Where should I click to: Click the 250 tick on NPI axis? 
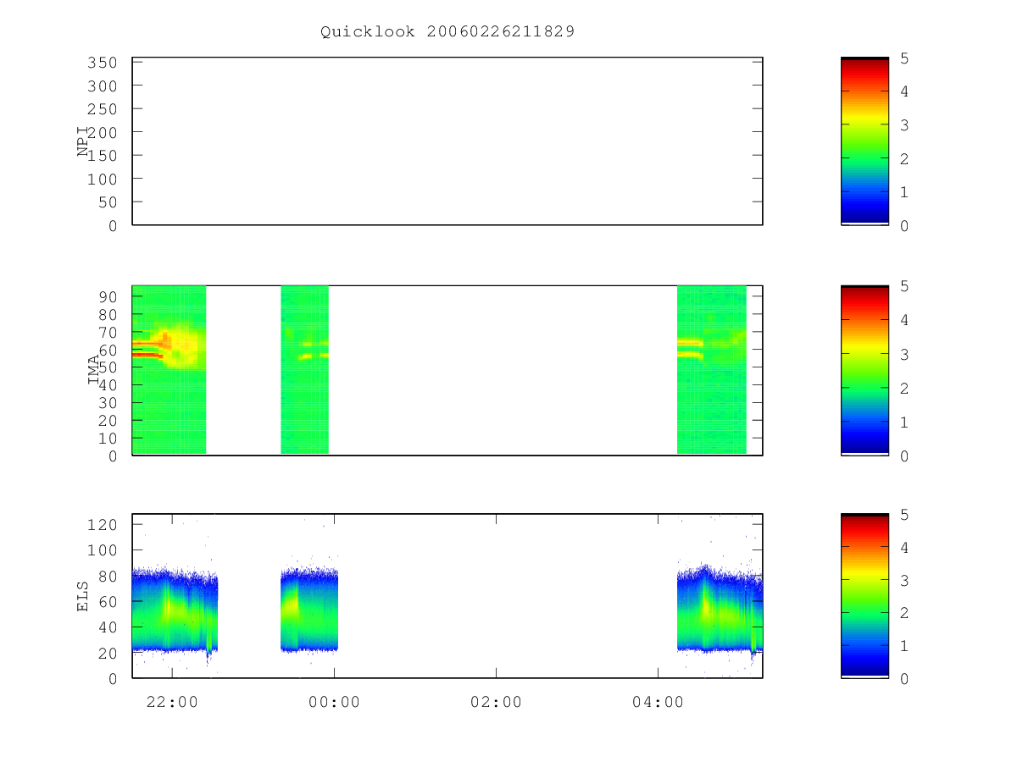tap(102, 109)
